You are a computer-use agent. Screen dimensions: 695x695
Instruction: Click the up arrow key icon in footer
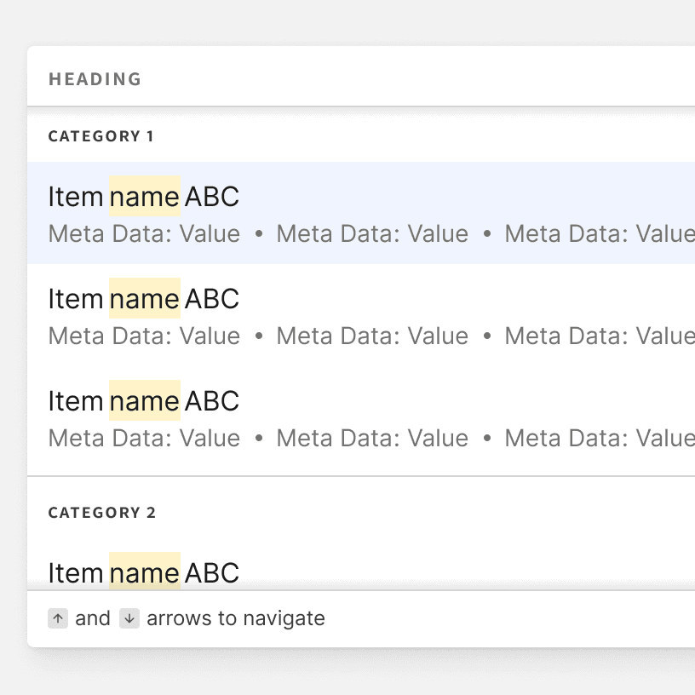point(58,618)
